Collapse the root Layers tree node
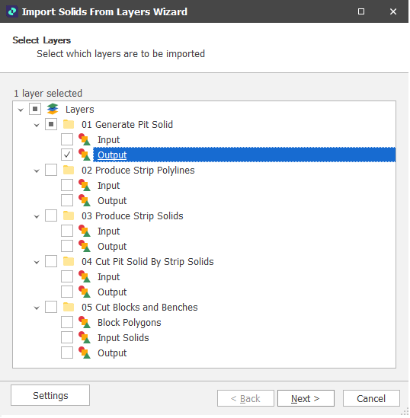Screen dimensions: 410x418 tap(21, 110)
